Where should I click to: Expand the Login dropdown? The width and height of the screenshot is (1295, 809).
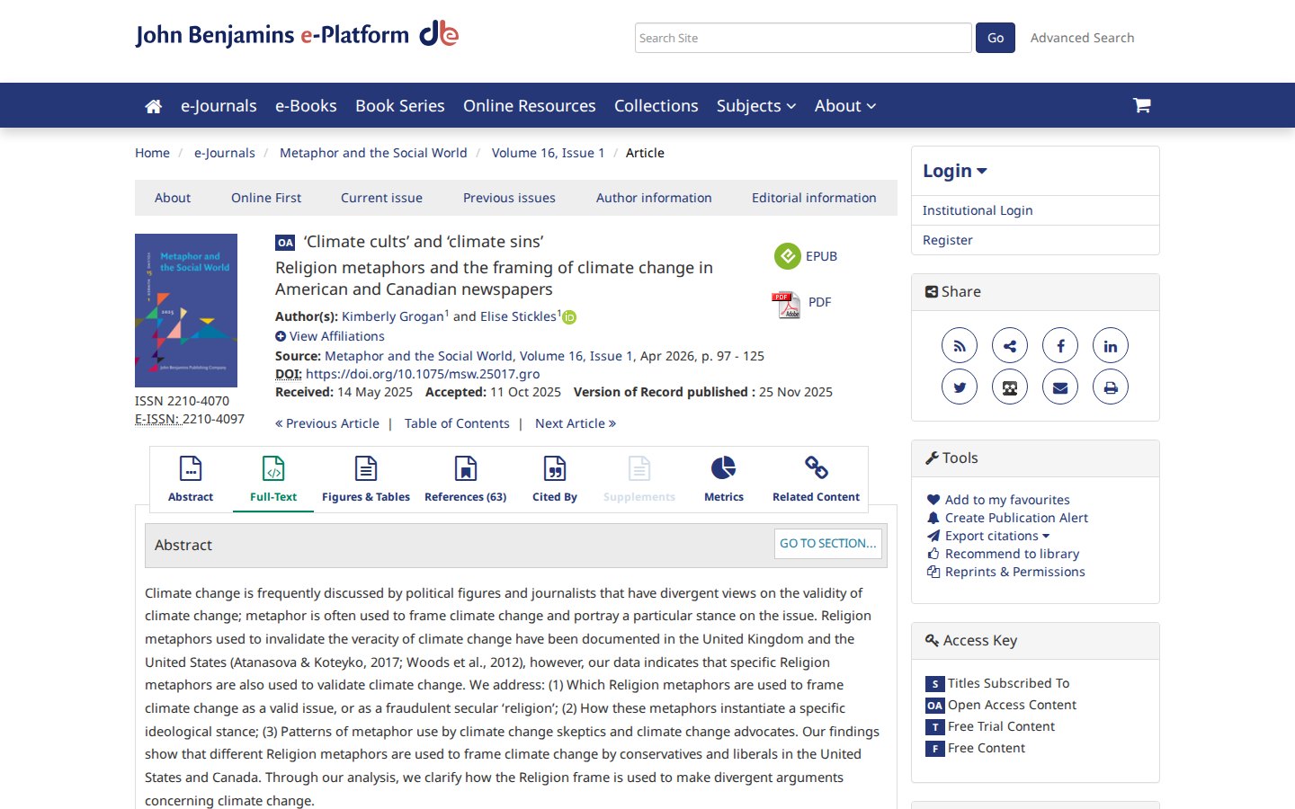pos(955,171)
